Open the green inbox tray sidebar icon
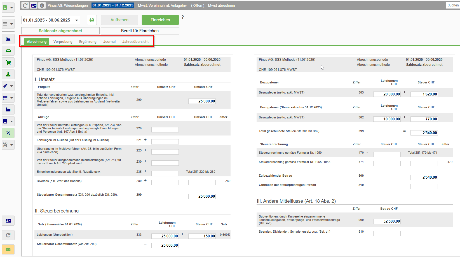 8,51
